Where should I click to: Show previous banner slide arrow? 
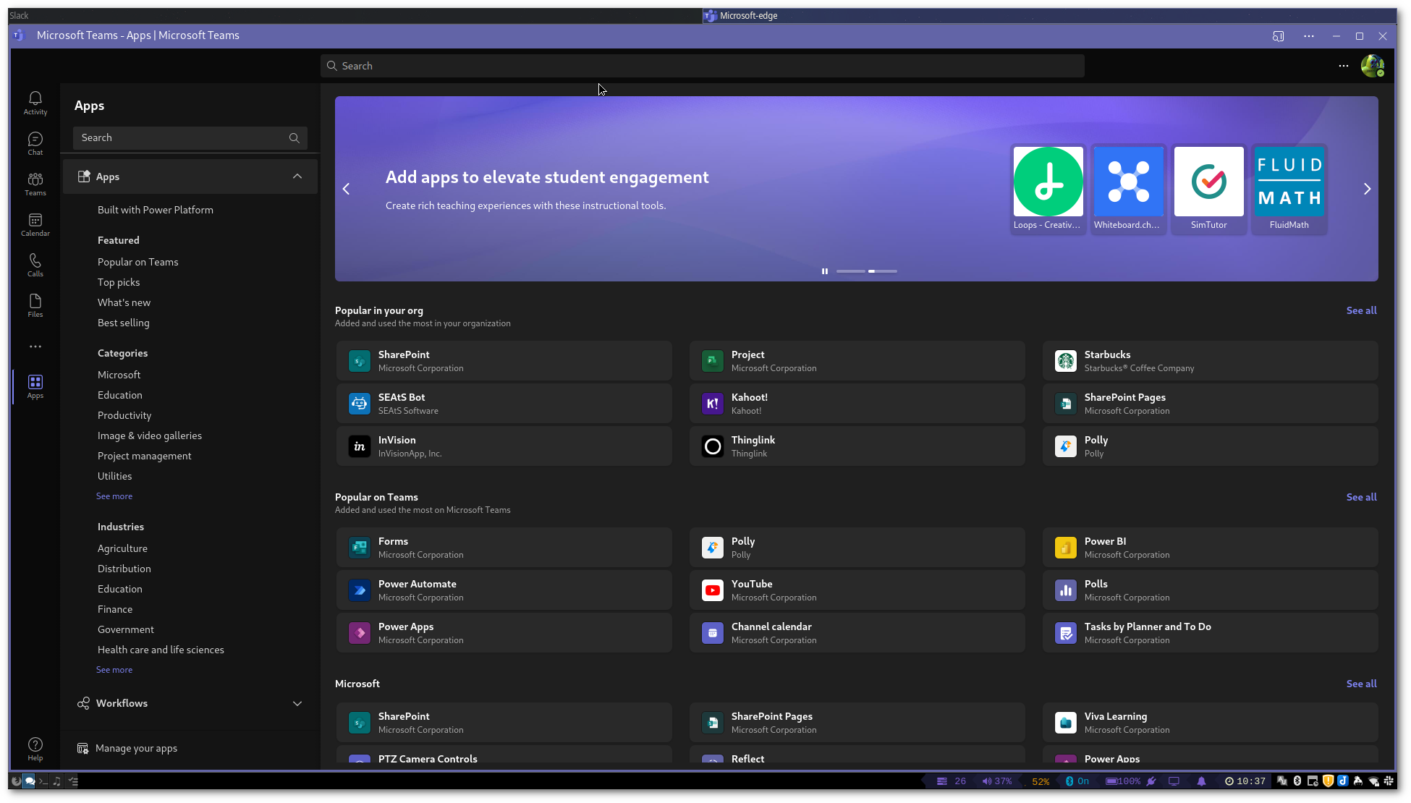346,189
